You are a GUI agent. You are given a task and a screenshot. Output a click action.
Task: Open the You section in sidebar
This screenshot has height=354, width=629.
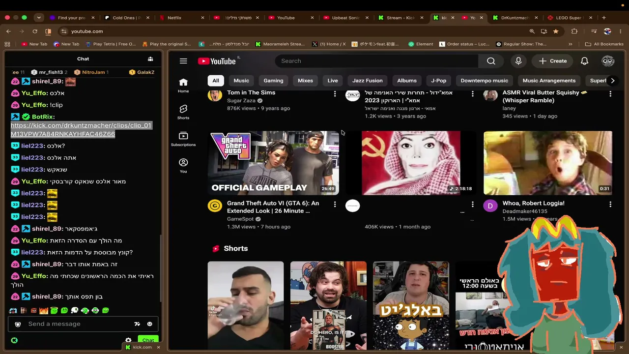coord(183,166)
